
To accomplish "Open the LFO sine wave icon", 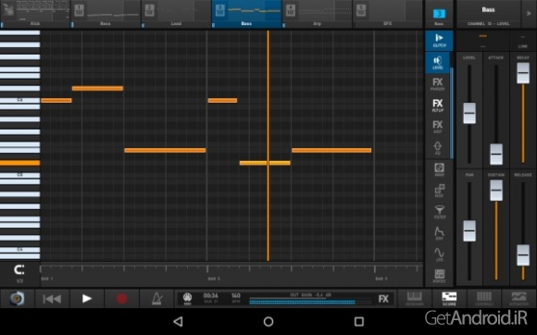I will [439, 254].
